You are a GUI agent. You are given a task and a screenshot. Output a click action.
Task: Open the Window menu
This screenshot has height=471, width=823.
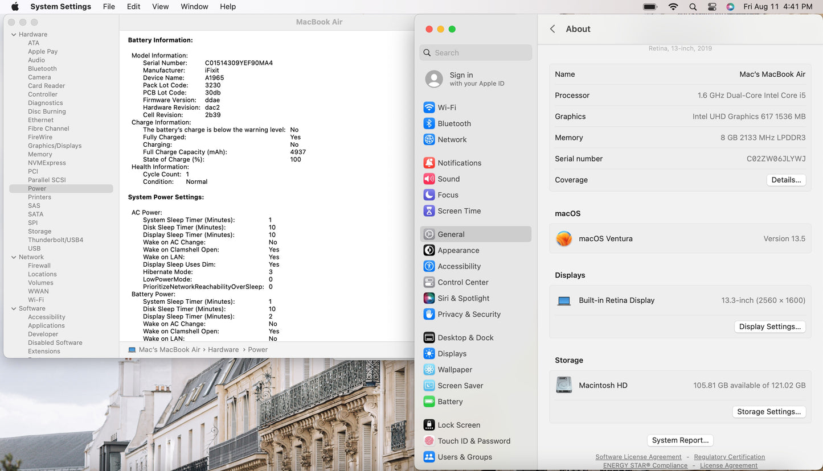[x=194, y=7]
